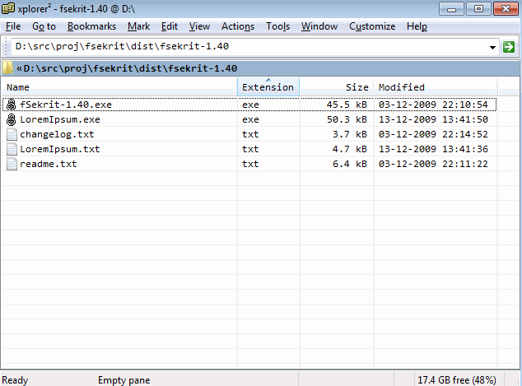Viewport: 522px width, 386px height.
Task: Click the xplorer² app icon in title bar
Action: (x=8, y=8)
